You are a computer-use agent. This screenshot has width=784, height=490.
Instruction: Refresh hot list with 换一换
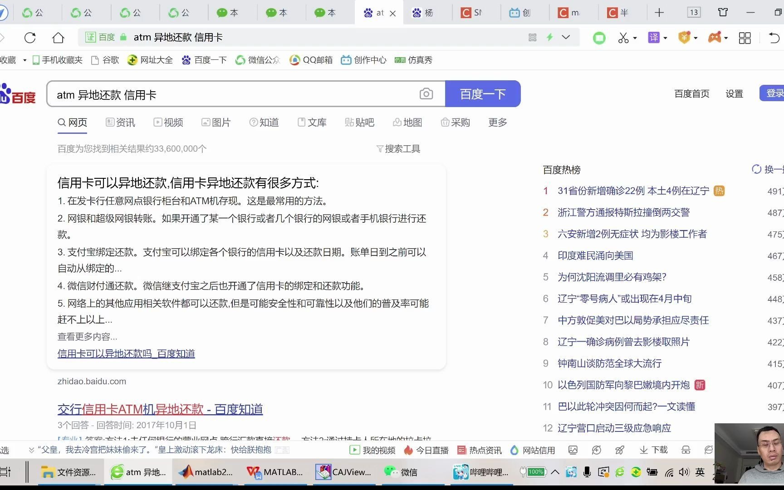(x=768, y=169)
